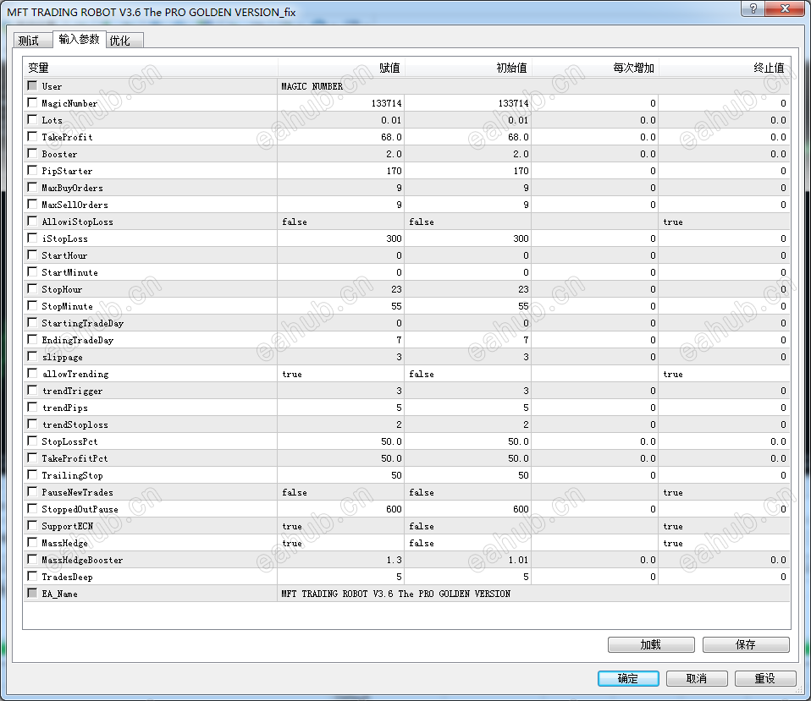Viewport: 811px width, 701px height.
Task: Click the allowTrending 终止值 true cell
Action: tap(725, 374)
